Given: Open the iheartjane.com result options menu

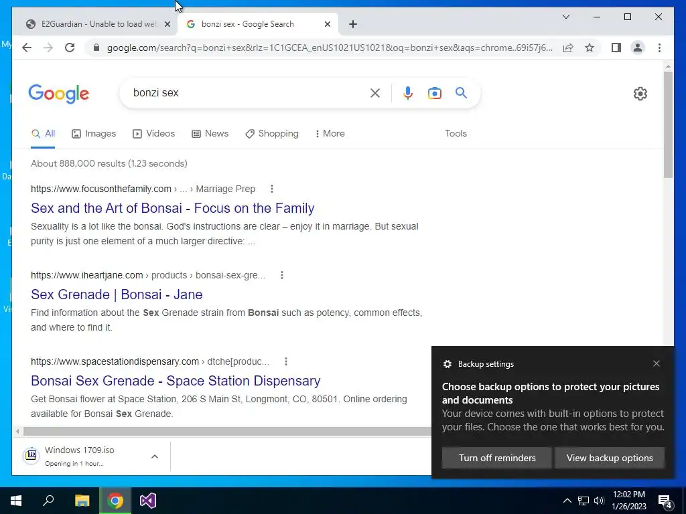Looking at the screenshot, I should [x=282, y=275].
